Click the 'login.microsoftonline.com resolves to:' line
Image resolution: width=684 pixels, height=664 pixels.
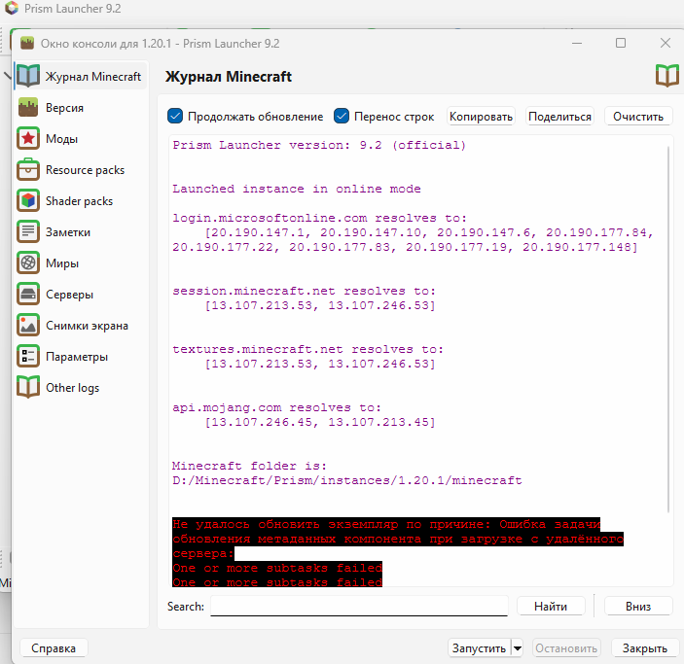coord(320,218)
